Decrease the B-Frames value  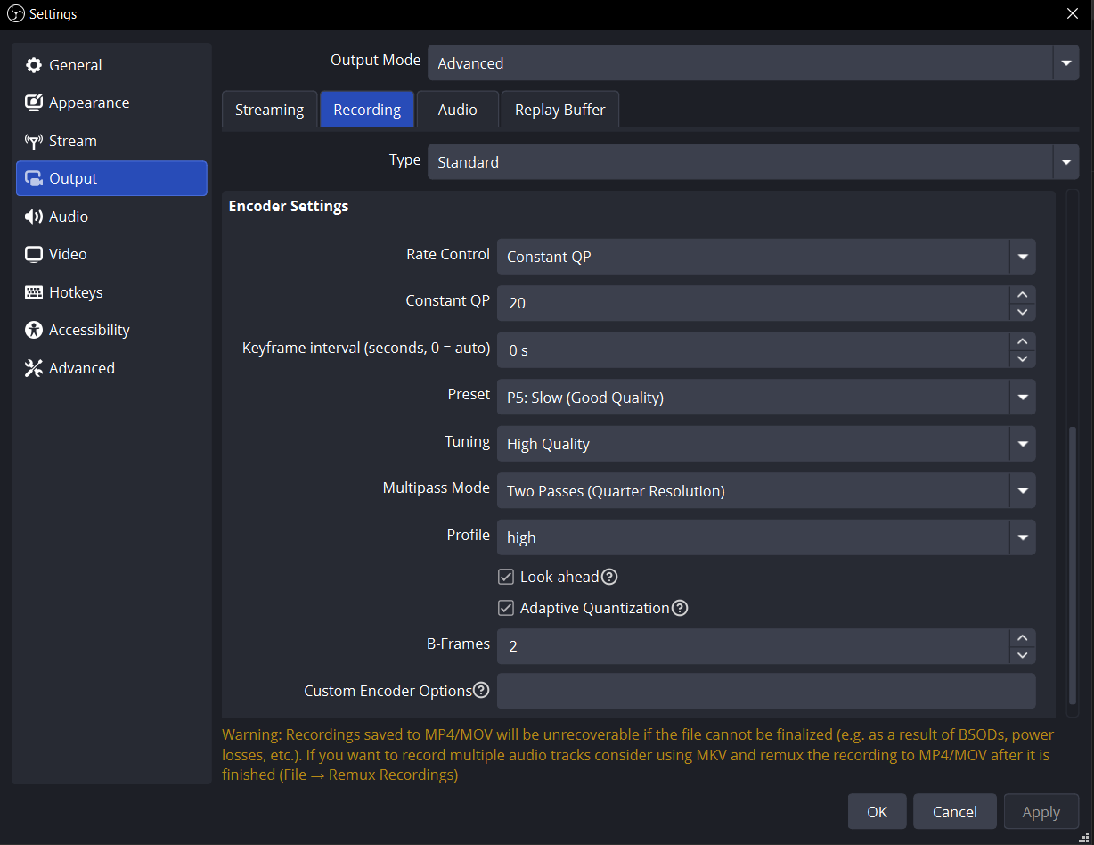pos(1023,655)
